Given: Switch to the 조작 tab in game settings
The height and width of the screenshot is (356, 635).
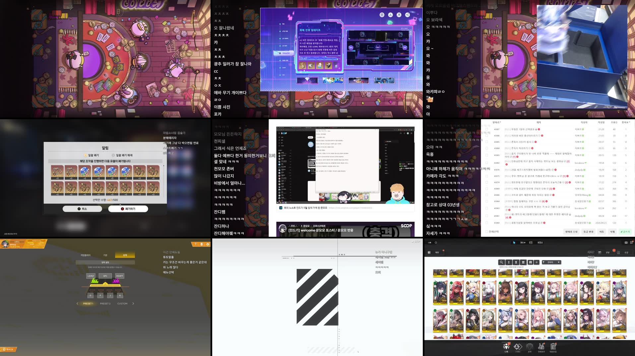Looking at the screenshot, I should pyautogui.click(x=125, y=255).
